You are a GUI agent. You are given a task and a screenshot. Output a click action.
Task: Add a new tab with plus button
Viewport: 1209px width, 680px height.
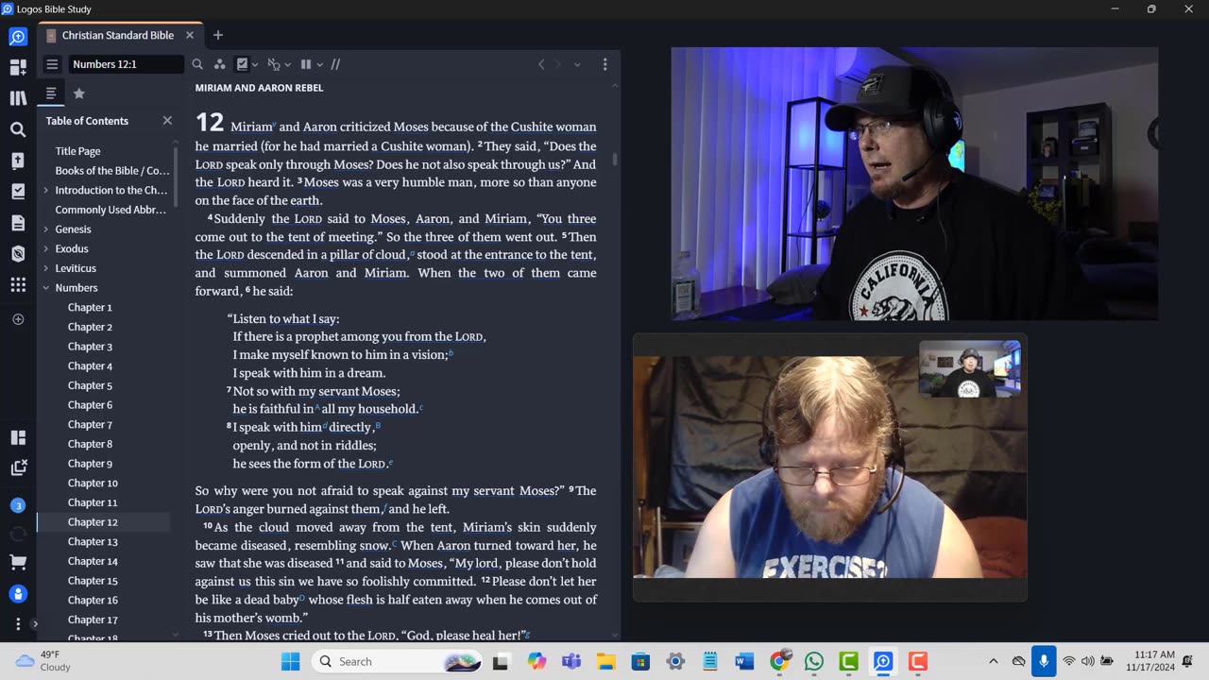click(x=217, y=35)
